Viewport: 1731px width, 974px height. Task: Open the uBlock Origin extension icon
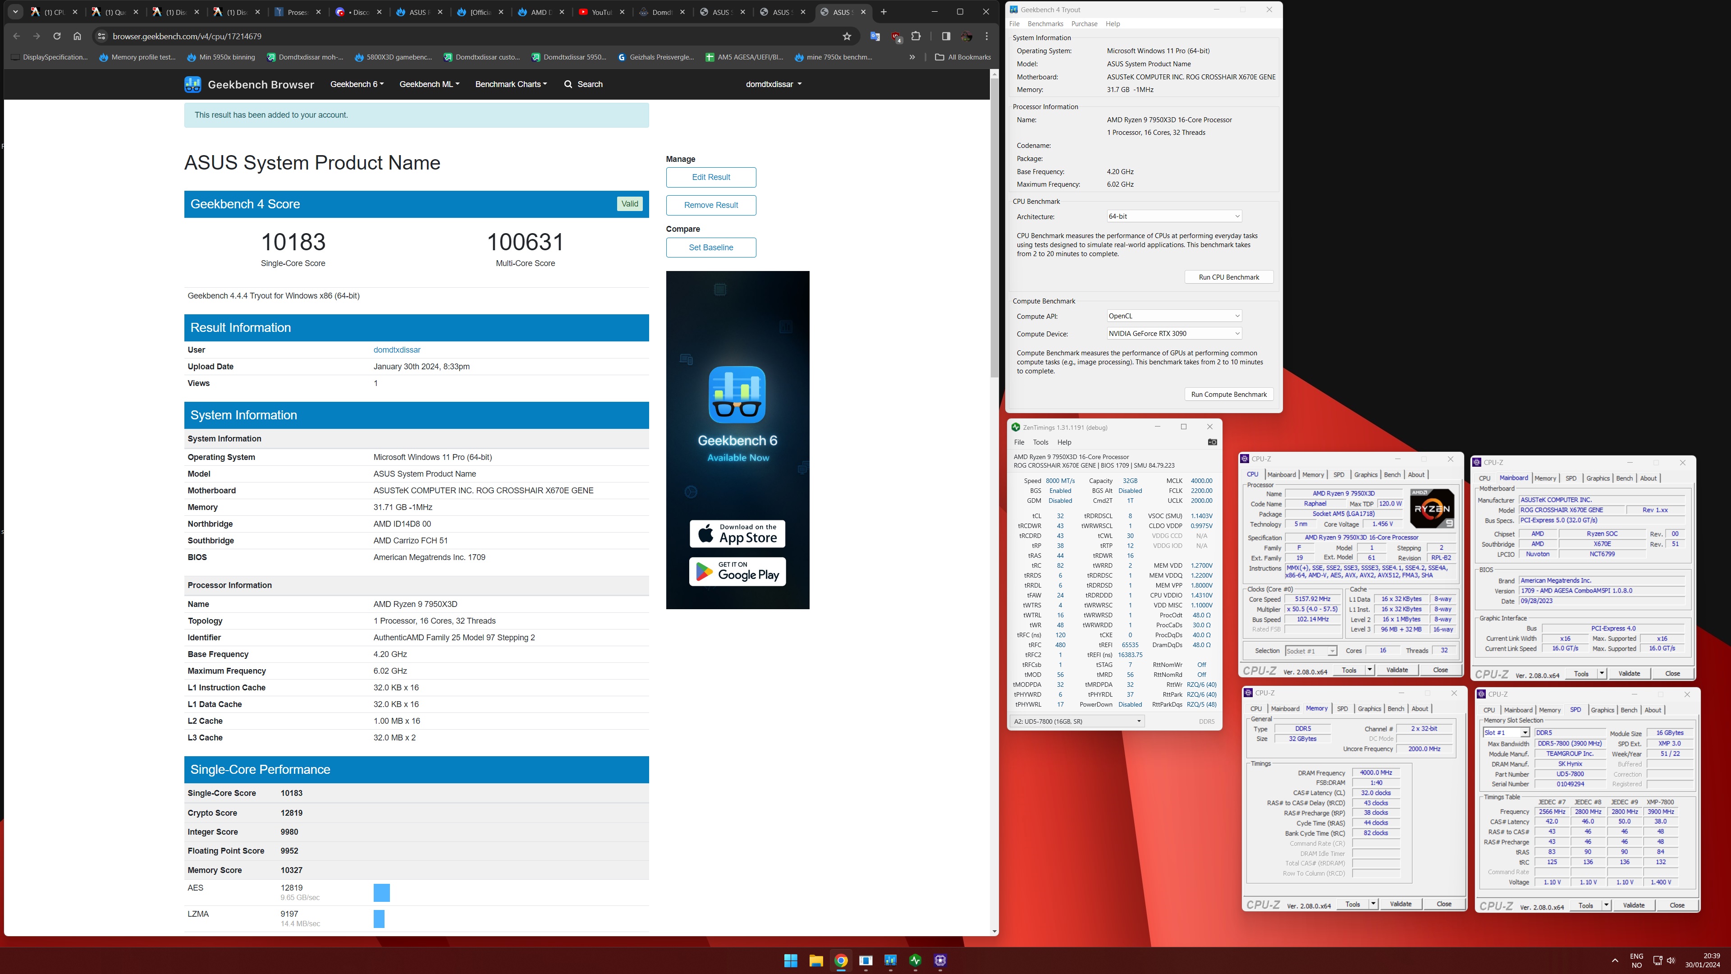tap(896, 36)
